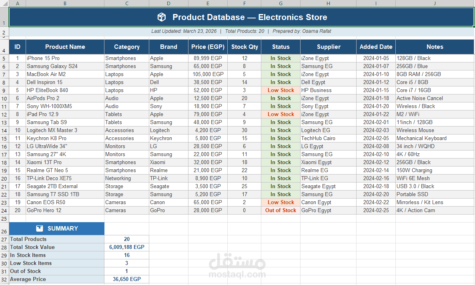Click the Out of Stock status cell

point(281,210)
